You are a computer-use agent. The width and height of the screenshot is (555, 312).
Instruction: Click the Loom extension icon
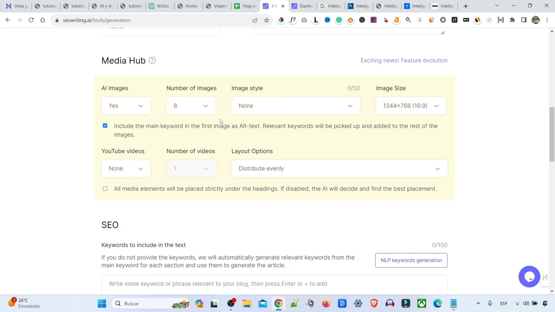pos(315,20)
